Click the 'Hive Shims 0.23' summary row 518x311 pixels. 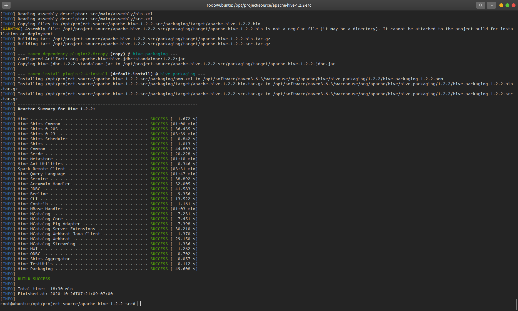point(99,134)
